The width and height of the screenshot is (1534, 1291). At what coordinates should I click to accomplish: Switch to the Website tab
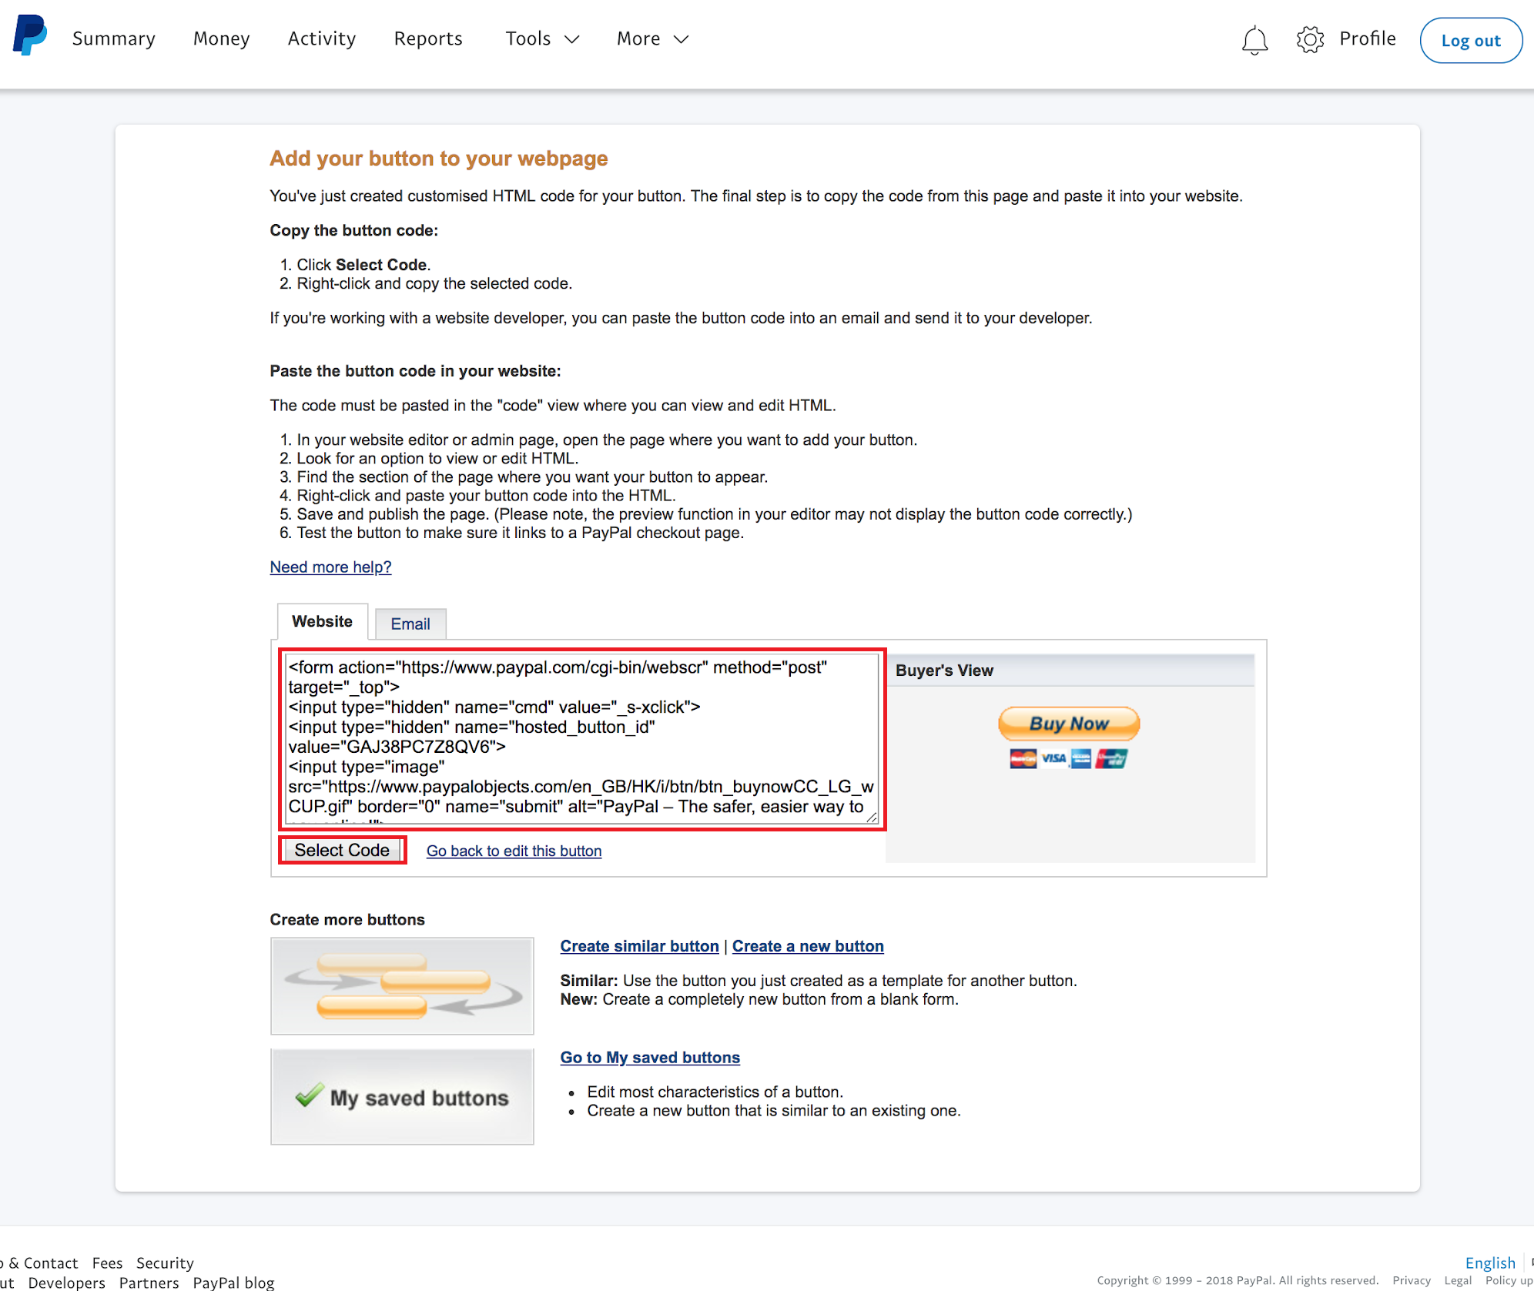pos(322,621)
